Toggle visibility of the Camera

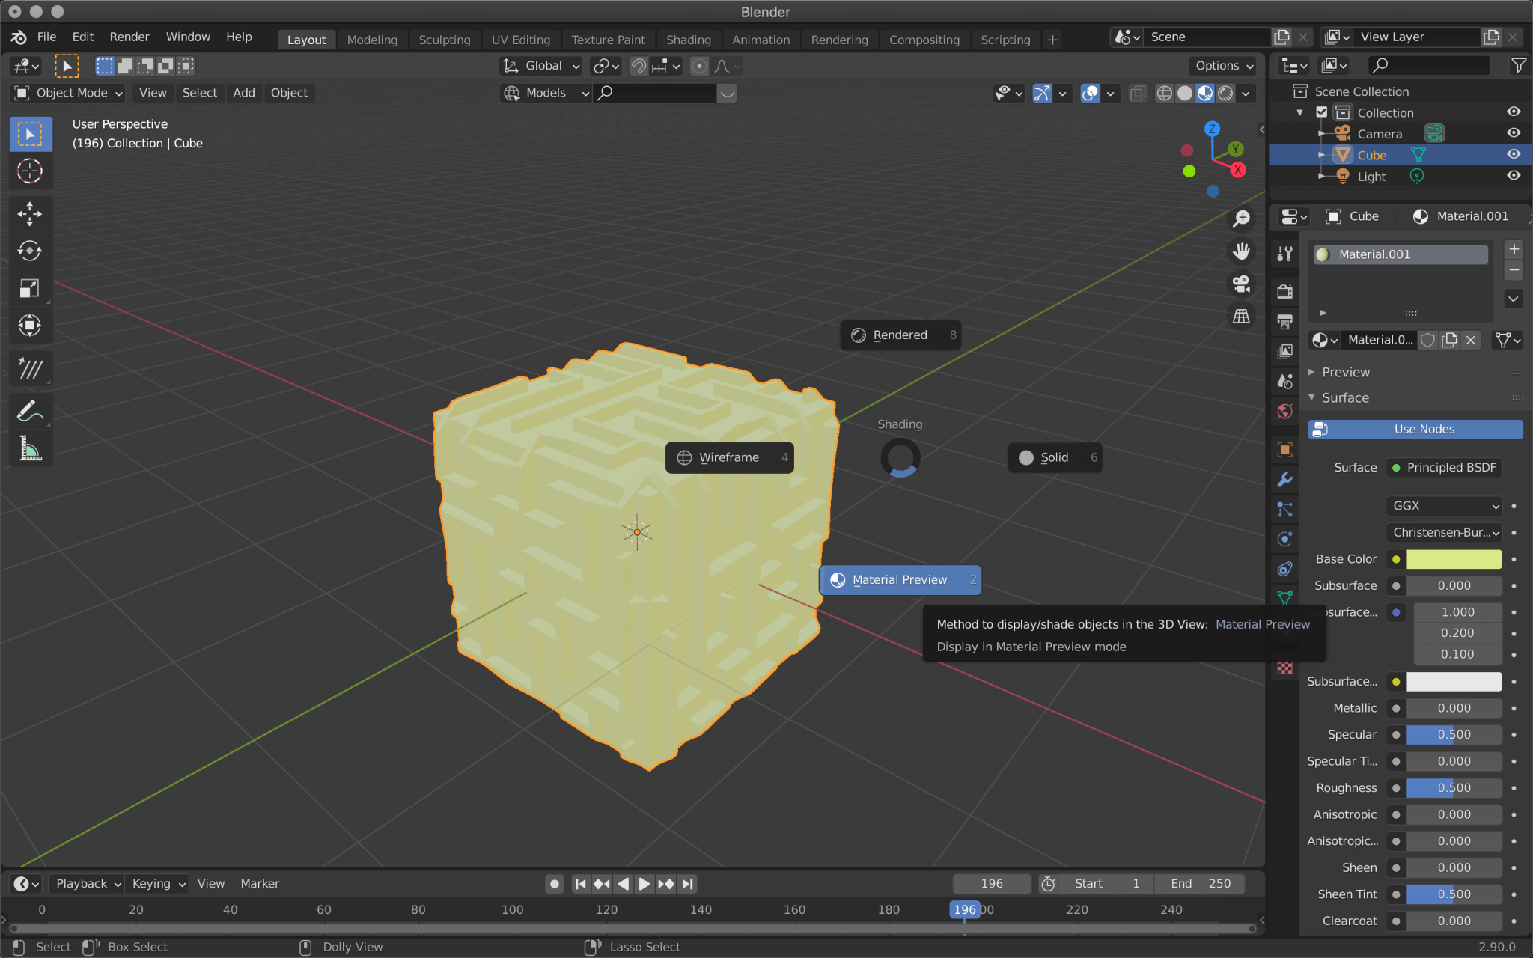pos(1514,132)
